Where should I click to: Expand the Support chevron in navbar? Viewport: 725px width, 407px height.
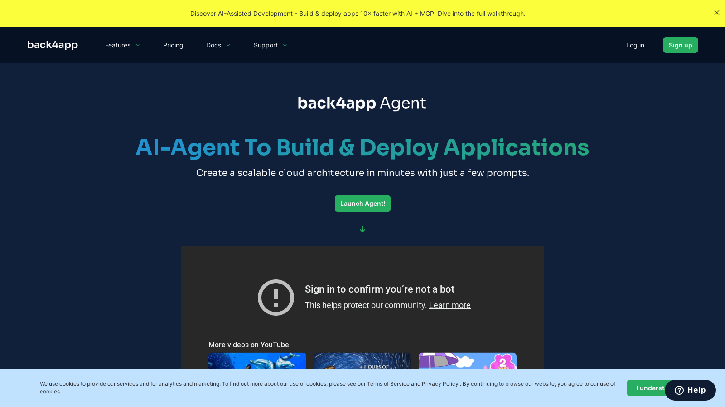(285, 45)
